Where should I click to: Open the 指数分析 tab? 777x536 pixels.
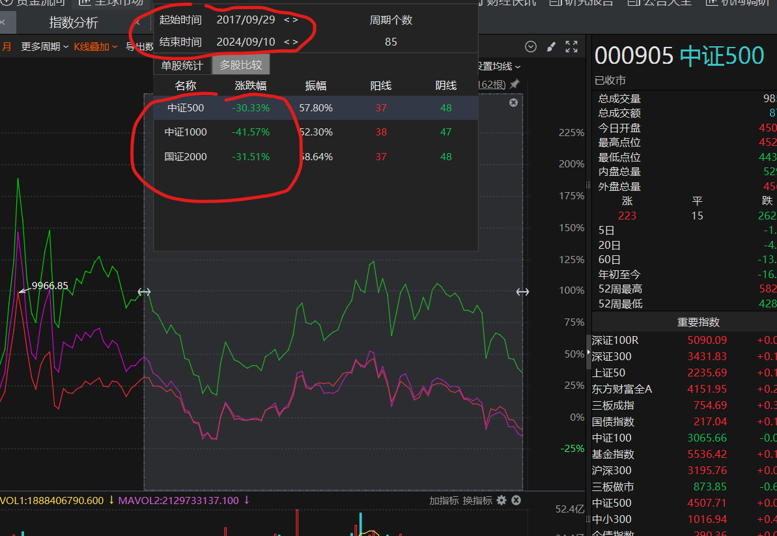74,22
